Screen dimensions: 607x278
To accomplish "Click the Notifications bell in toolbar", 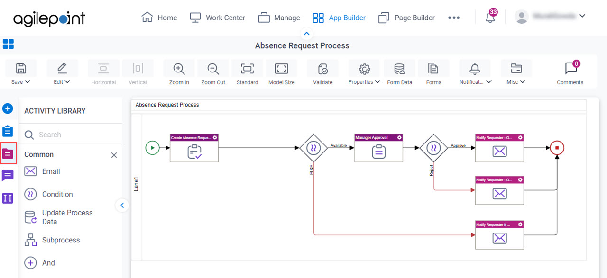I will 475,69.
